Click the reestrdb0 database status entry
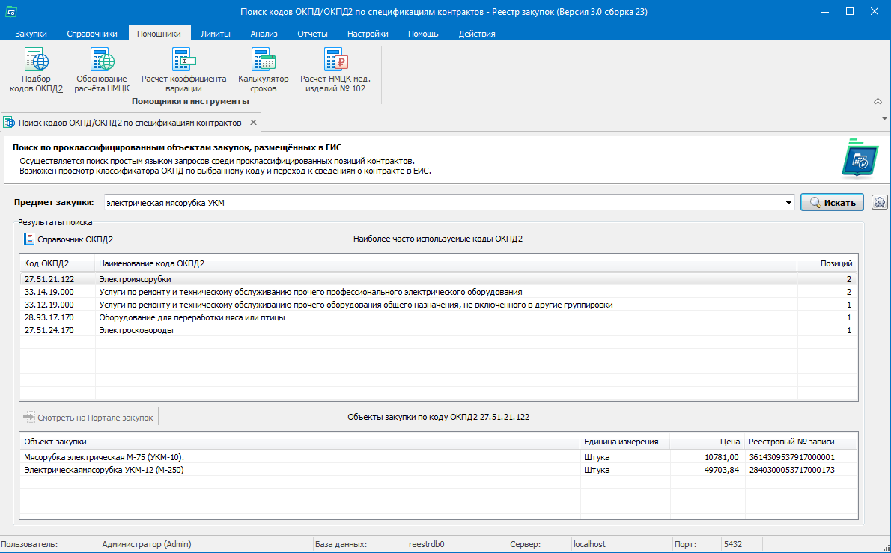 pos(426,544)
